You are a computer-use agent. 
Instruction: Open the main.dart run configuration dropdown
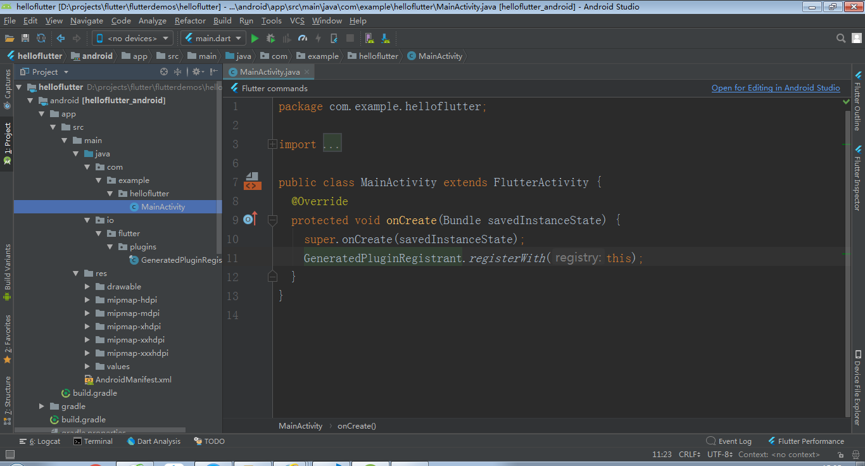click(x=213, y=38)
